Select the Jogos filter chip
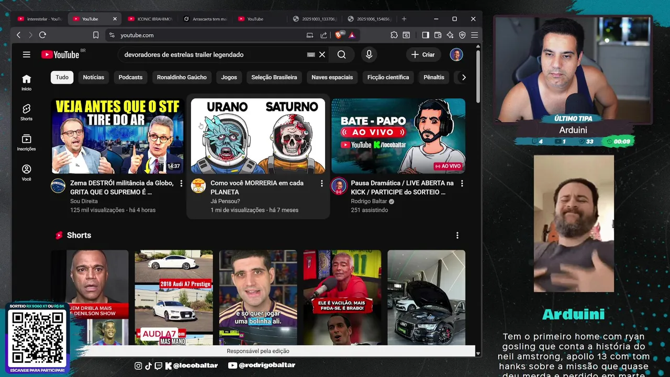Image resolution: width=670 pixels, height=377 pixels. [229, 77]
